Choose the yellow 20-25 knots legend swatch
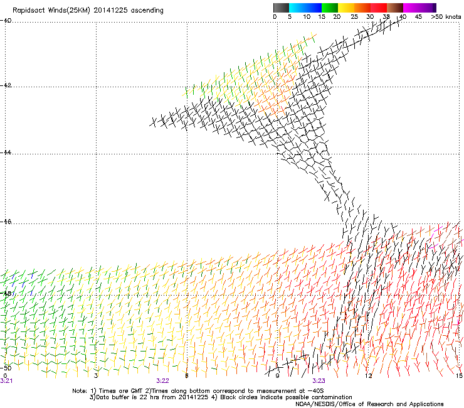Image resolution: width=464 pixels, height=408 pixels. [346, 8]
